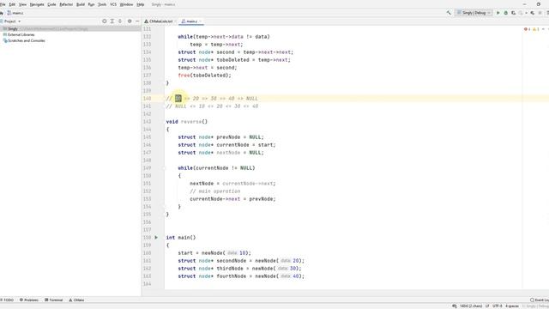Click run gutter arrow beside int main()
This screenshot has width=549, height=309.
pyautogui.click(x=156, y=238)
